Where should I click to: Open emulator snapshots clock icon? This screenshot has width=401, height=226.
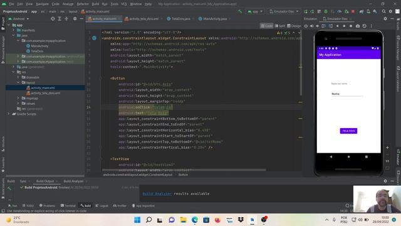[365, 26]
